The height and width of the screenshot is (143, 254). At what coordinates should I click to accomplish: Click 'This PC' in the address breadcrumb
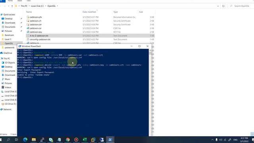tap(24, 6)
